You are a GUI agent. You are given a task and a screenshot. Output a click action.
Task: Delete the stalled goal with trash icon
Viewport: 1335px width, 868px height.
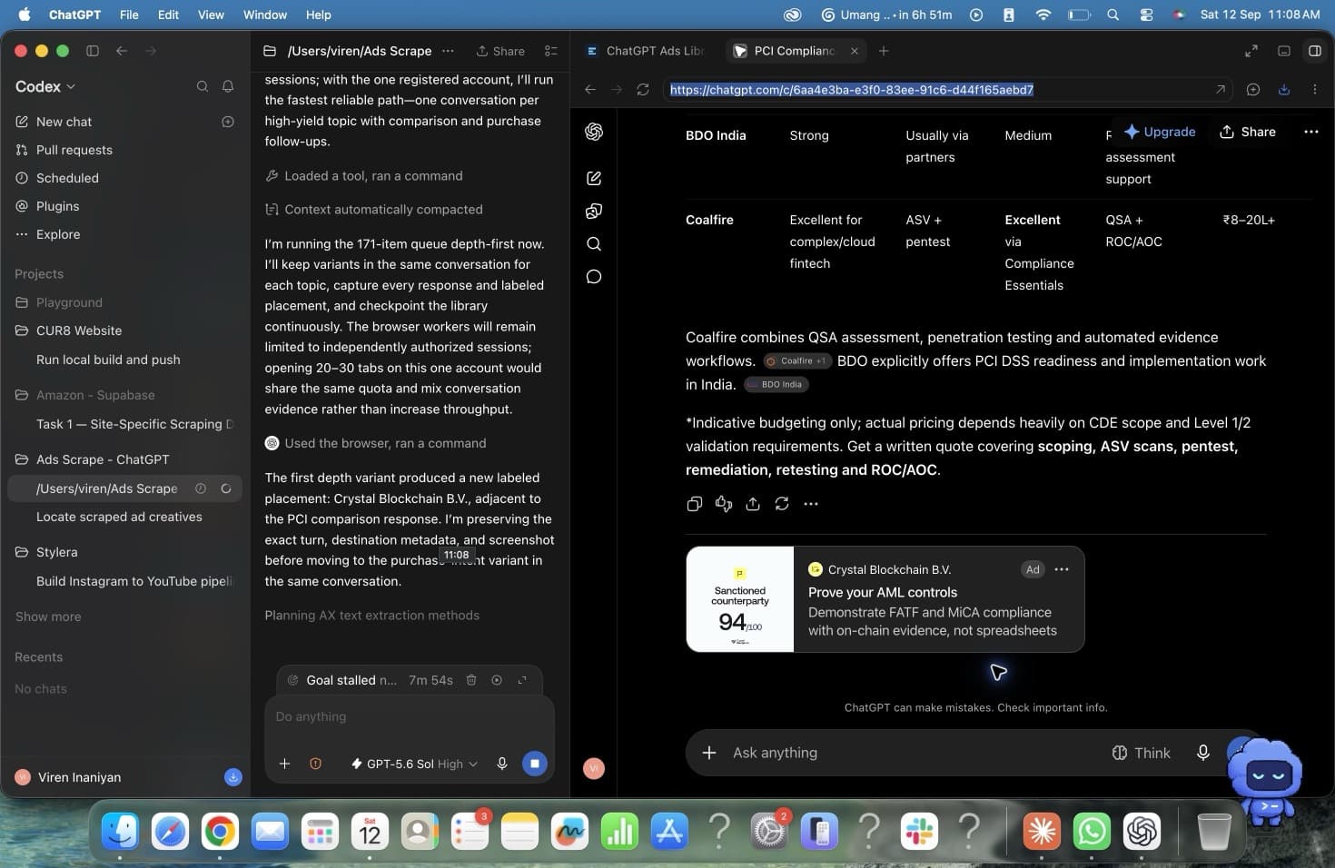pos(471,680)
